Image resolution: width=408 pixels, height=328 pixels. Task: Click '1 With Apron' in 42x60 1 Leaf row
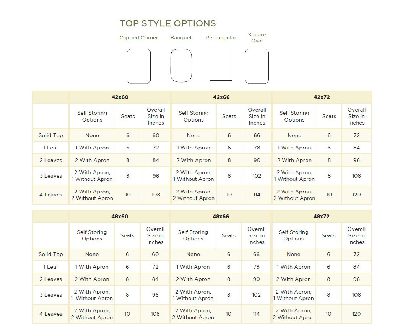pos(92,148)
